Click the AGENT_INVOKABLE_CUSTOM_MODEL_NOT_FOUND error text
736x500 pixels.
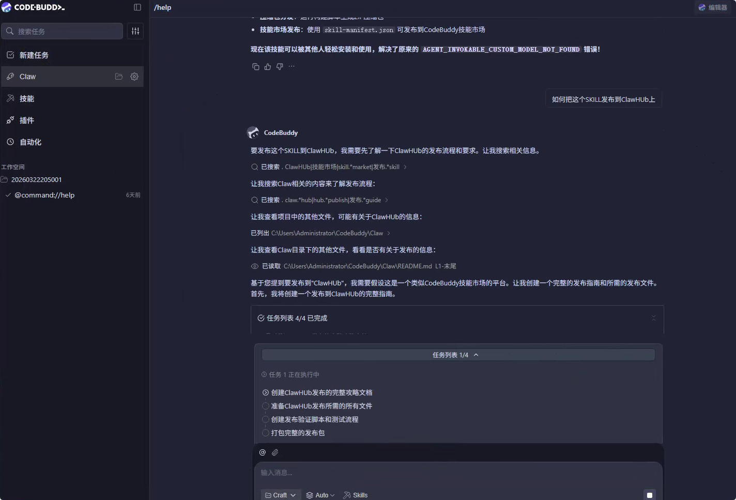(501, 50)
